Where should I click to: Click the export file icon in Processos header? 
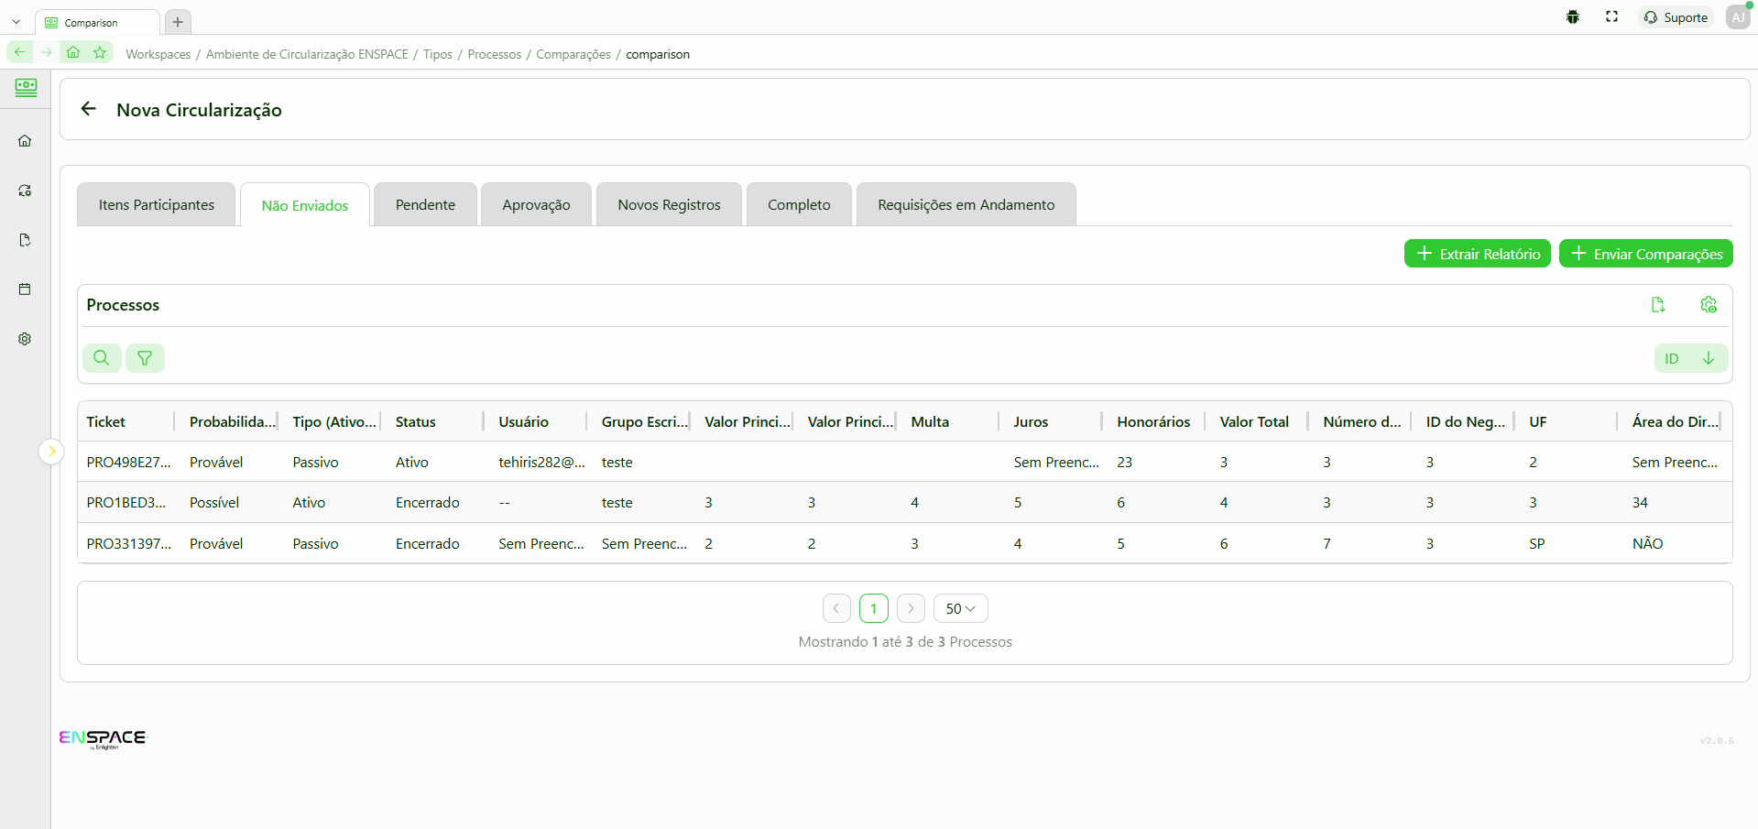click(x=1657, y=305)
